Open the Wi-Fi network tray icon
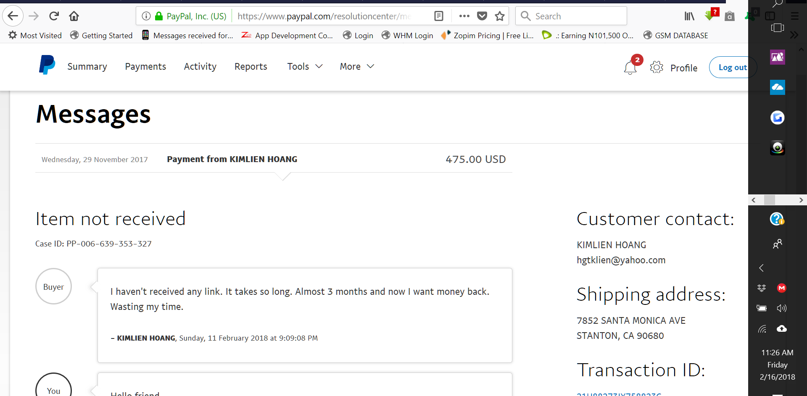This screenshot has height=396, width=807. tap(762, 328)
